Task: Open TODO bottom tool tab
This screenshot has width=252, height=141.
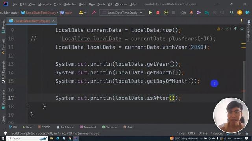Action: pos(44,127)
